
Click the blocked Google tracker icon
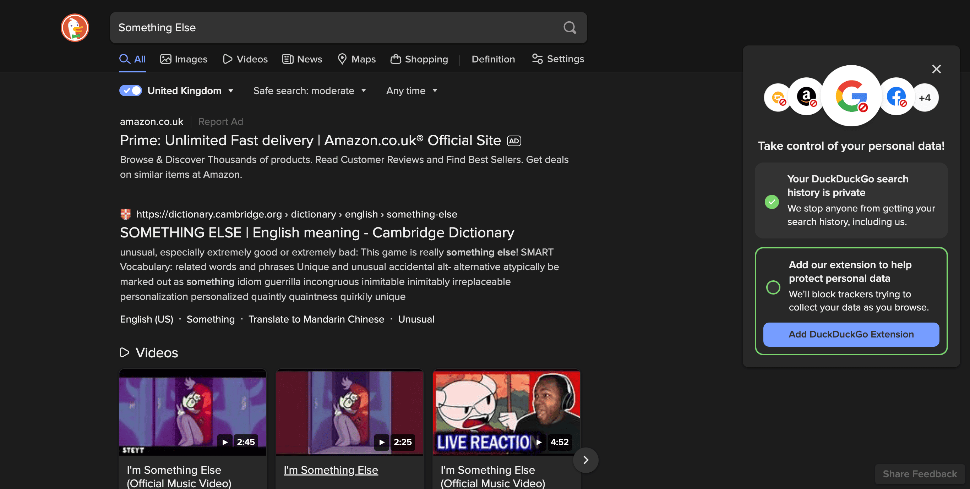(851, 95)
